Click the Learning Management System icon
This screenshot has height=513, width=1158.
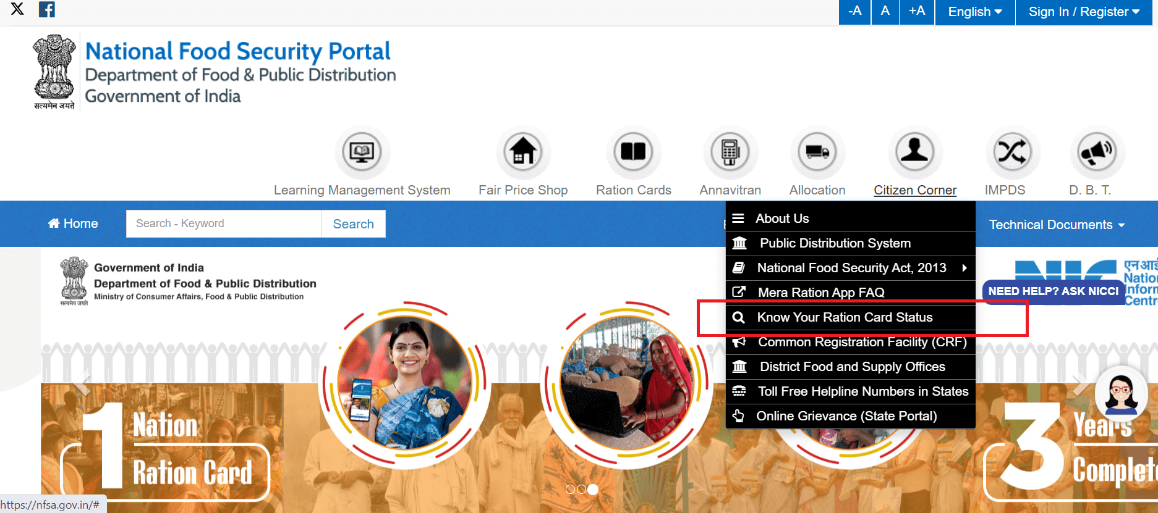[x=362, y=152]
